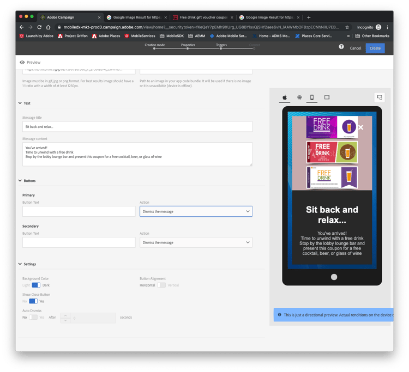Toggle Background Color between Light and Dark
Viewport: 409px width, 372px height.
pos(36,285)
